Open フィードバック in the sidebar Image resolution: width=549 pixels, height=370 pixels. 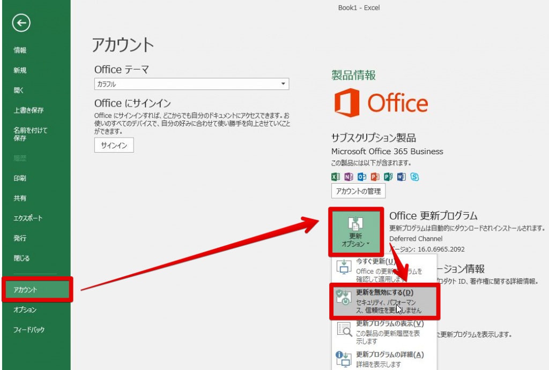[x=29, y=330]
